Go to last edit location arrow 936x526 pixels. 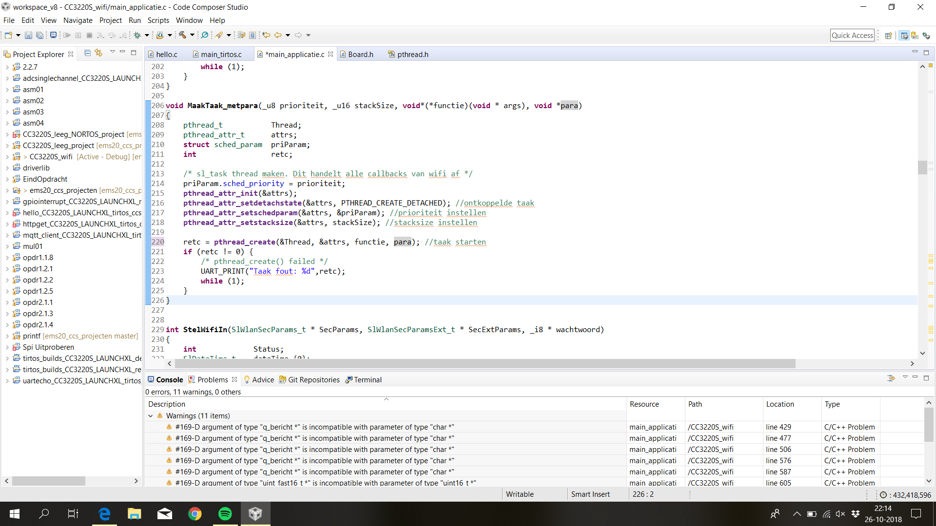point(266,35)
